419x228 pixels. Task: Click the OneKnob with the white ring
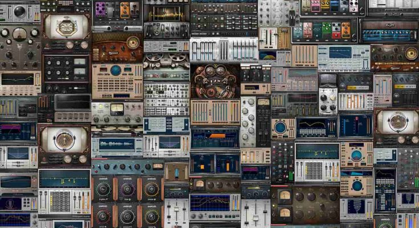[x=127, y=216]
